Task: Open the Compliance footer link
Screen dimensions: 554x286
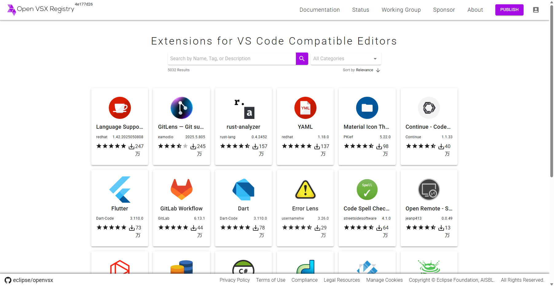Action: [x=305, y=280]
